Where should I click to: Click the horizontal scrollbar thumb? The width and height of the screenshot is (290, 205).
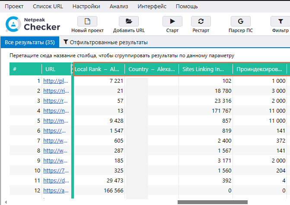coord(213,202)
